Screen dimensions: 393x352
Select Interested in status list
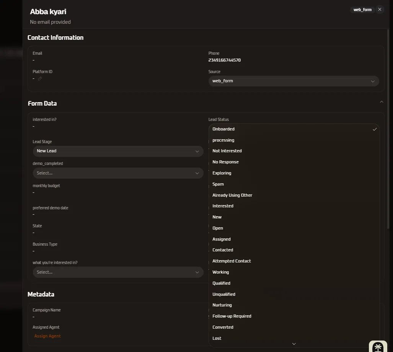294,206
